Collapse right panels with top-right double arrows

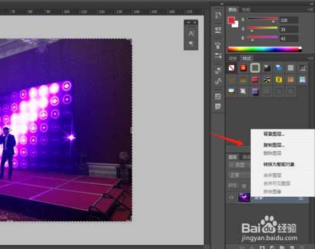pyautogui.click(x=312, y=4)
